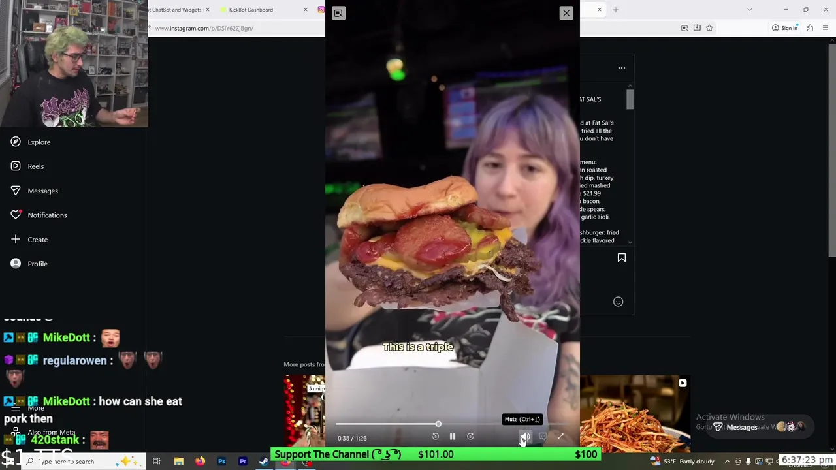Open Steam from the taskbar

[x=264, y=462]
